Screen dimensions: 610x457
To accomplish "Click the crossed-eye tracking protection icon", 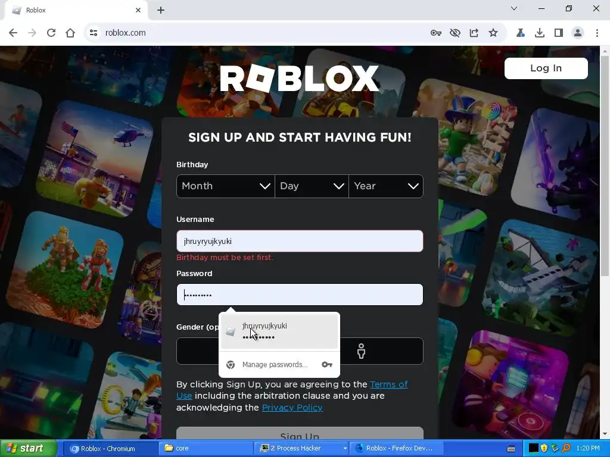I will click(x=455, y=33).
